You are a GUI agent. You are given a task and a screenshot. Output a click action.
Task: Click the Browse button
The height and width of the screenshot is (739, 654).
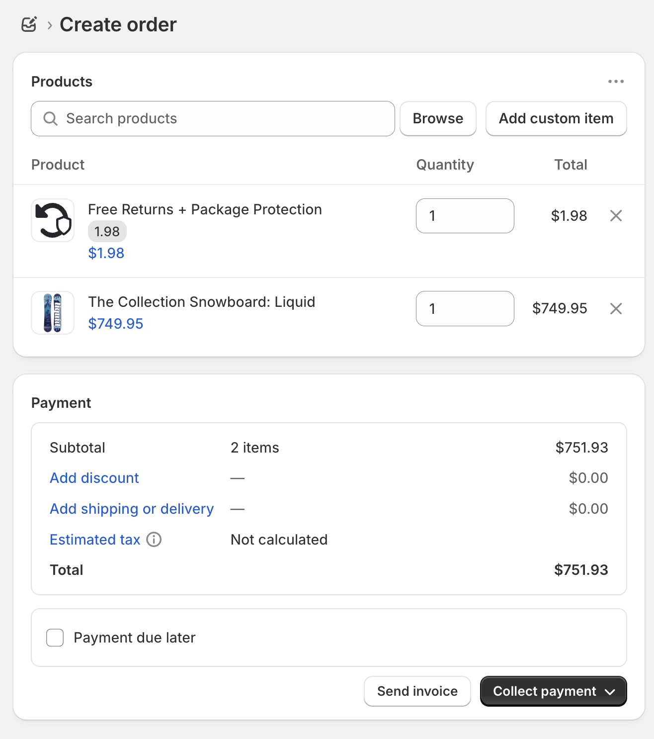438,118
